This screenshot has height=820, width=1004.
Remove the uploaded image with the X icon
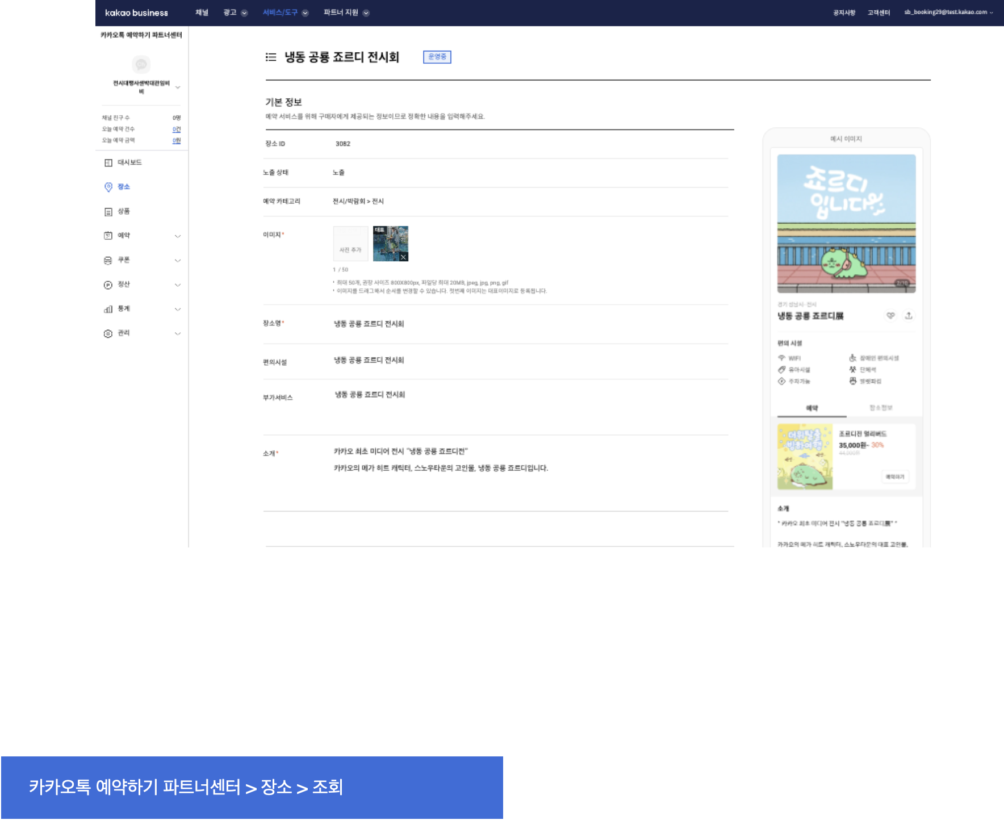coord(403,257)
